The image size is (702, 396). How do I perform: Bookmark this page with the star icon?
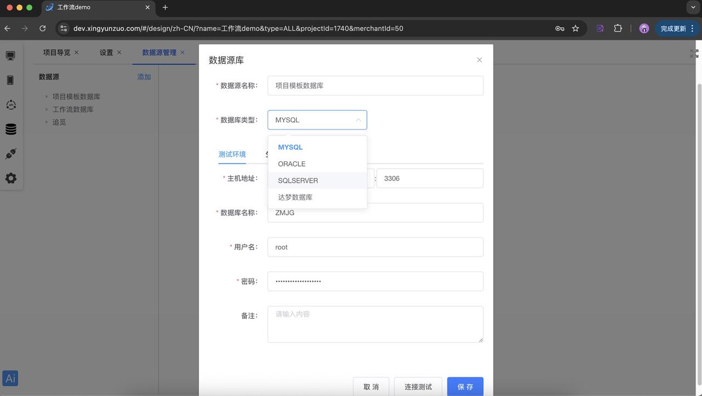click(575, 29)
